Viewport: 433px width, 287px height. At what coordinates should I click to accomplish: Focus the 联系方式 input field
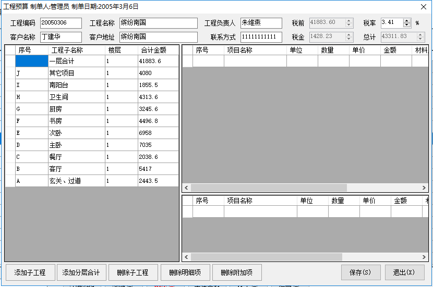[x=261, y=37]
